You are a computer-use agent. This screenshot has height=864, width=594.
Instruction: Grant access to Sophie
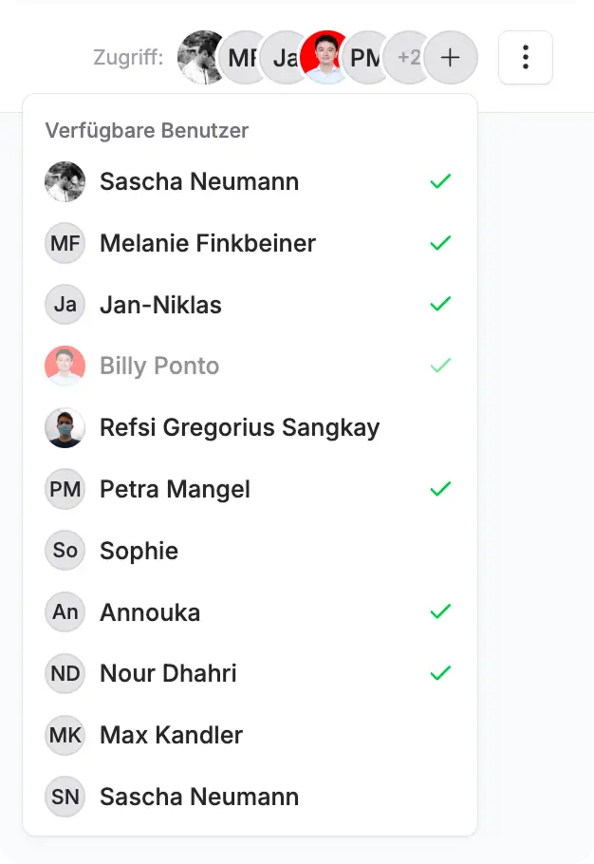[139, 550]
